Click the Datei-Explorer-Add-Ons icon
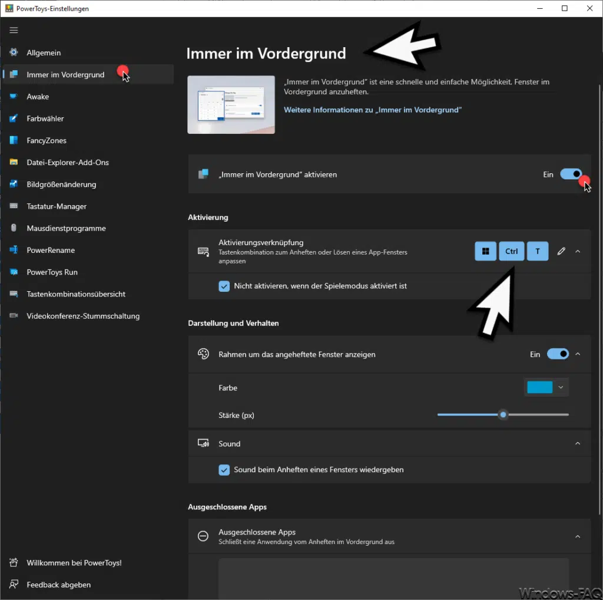The width and height of the screenshot is (603, 600). click(13, 162)
